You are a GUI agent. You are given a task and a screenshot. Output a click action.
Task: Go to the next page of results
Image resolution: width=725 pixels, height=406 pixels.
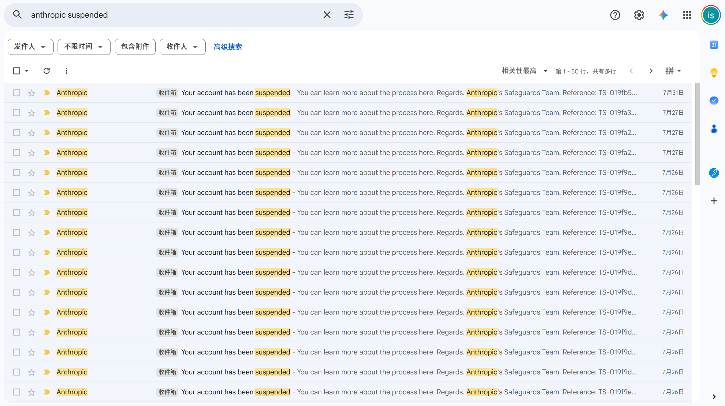click(x=651, y=71)
